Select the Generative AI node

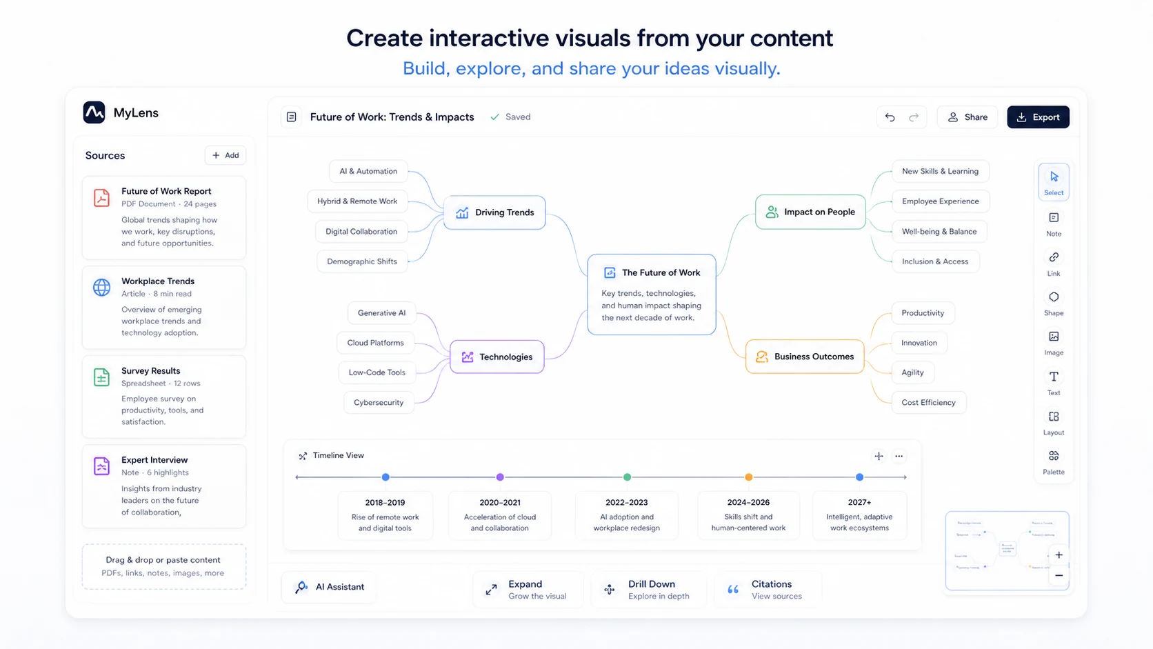(381, 313)
